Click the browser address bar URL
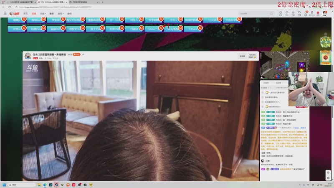This screenshot has height=188, width=334. pos(56,7)
